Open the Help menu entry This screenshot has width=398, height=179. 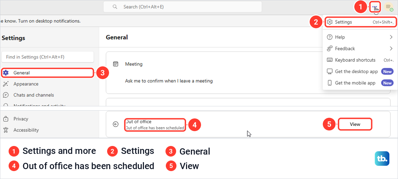pyautogui.click(x=360, y=37)
